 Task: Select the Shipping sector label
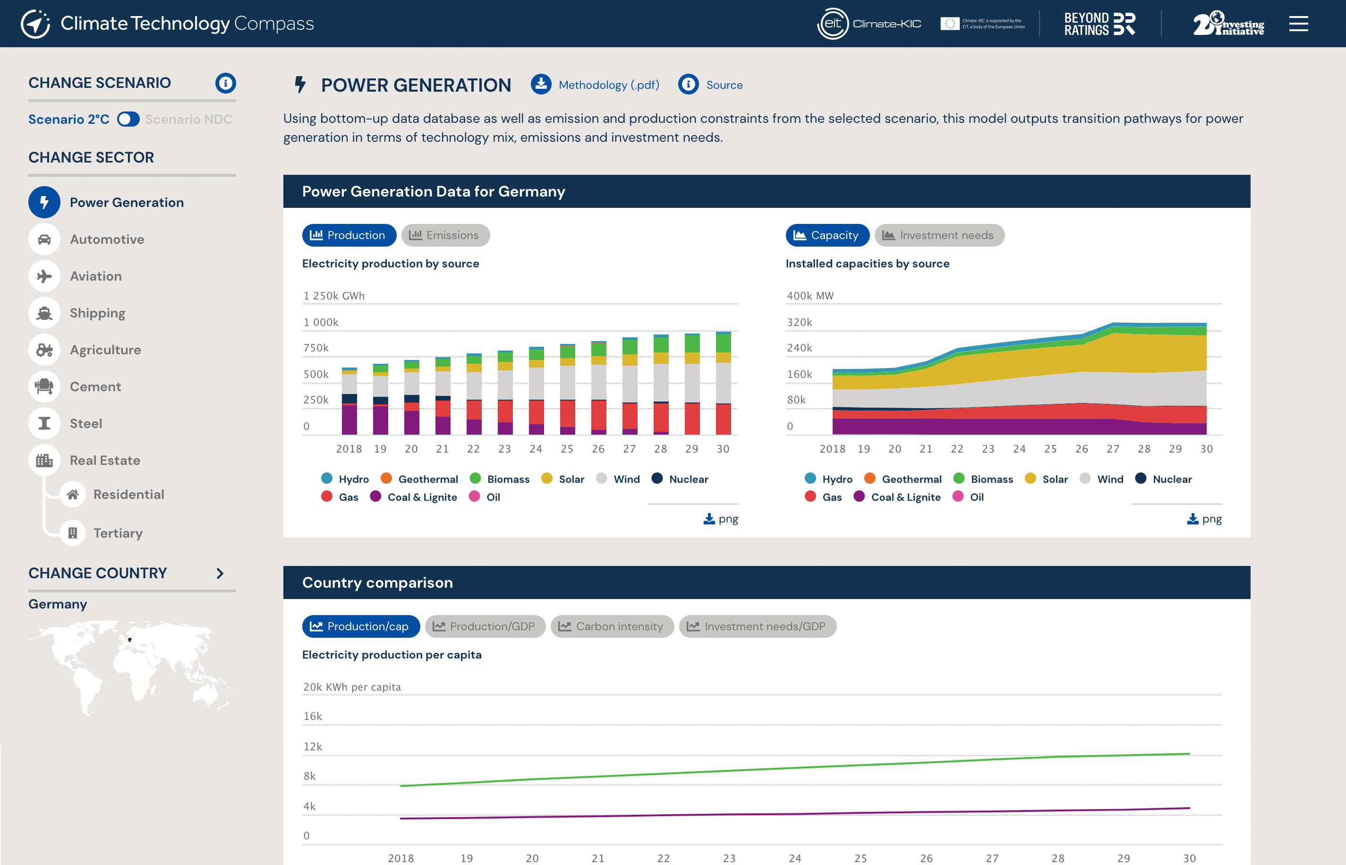98,313
